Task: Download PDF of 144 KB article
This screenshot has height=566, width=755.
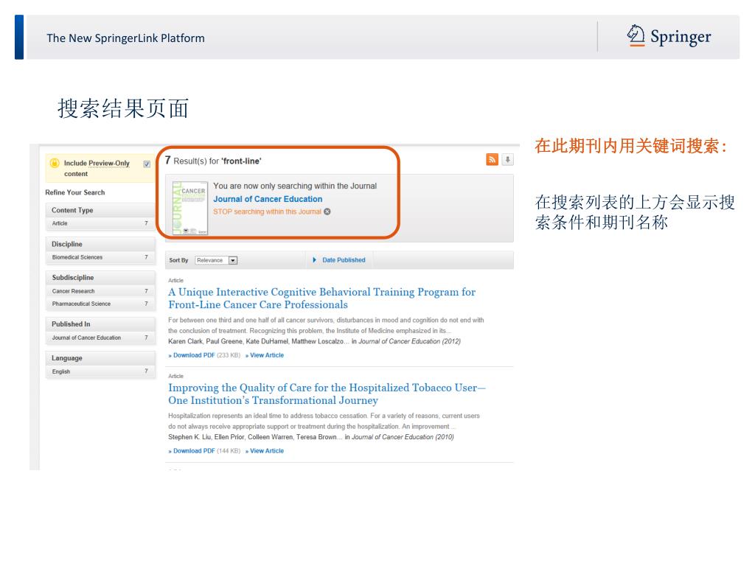Action: (194, 451)
